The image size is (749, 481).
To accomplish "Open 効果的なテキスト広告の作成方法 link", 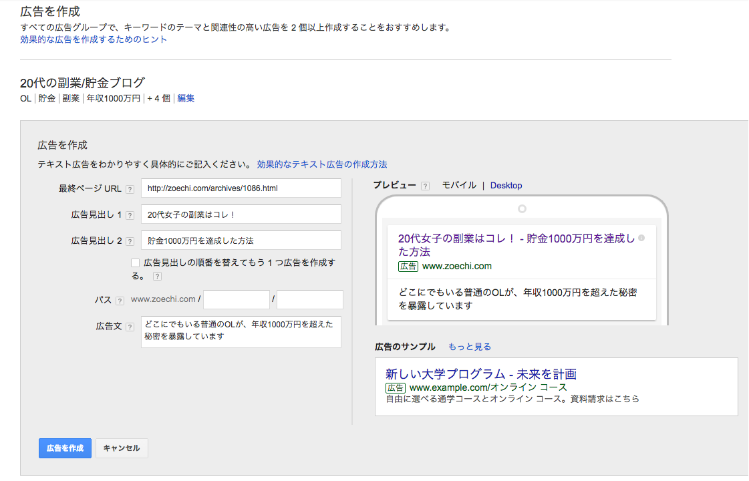I will [322, 164].
